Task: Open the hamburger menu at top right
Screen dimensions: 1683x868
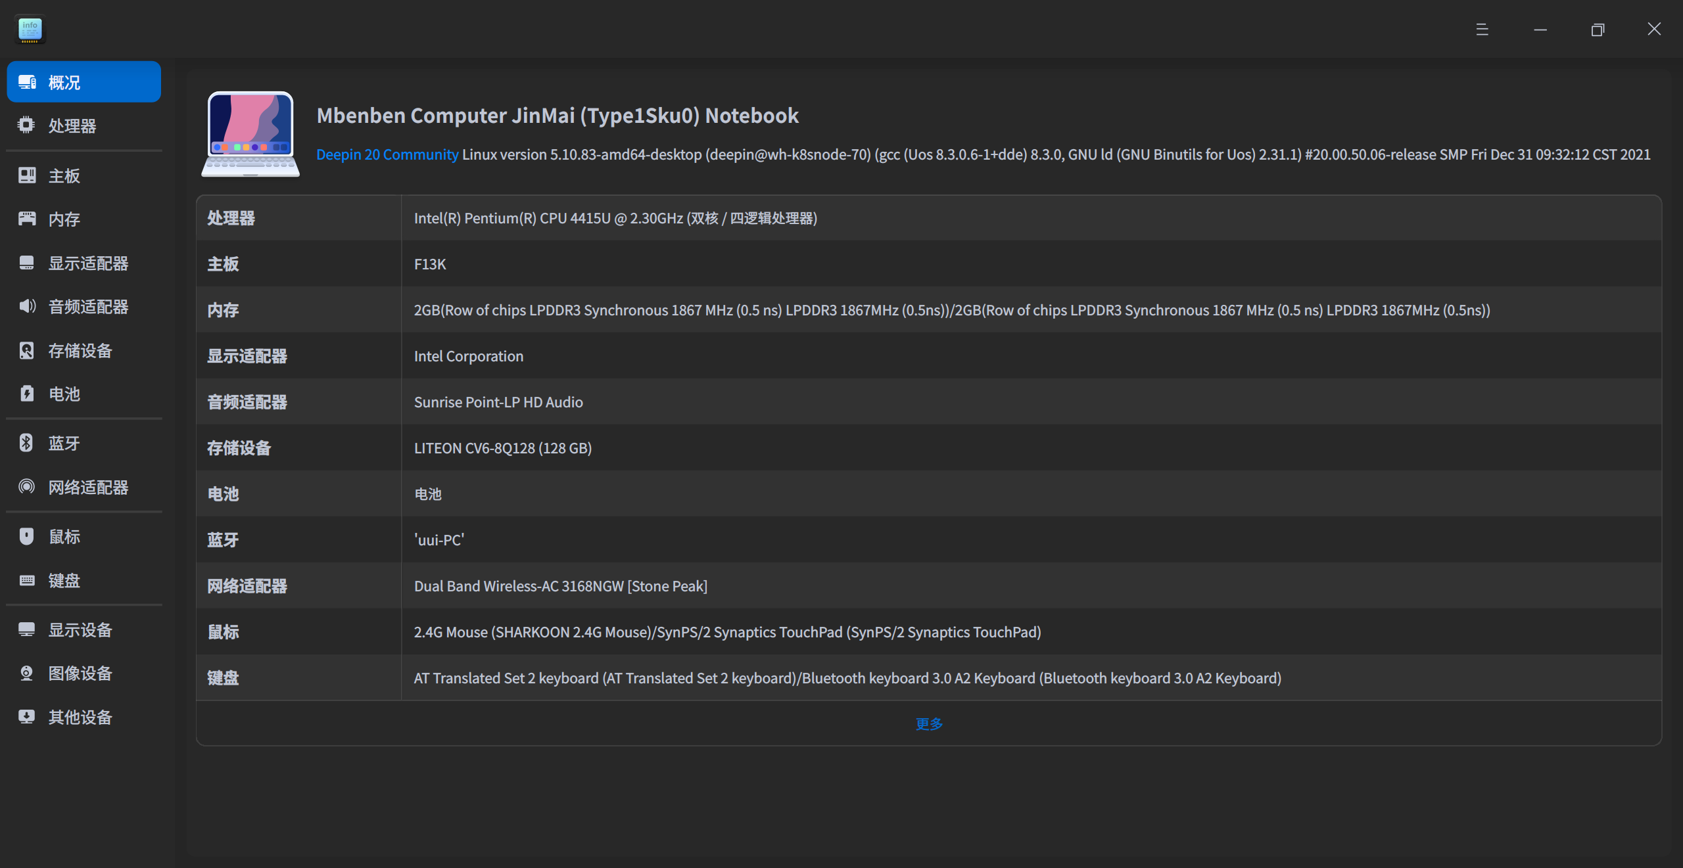Action: pyautogui.click(x=1482, y=29)
